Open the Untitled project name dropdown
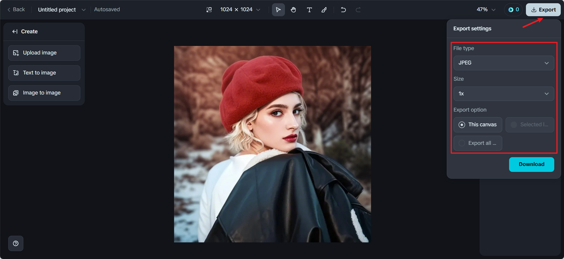Screen dimensions: 564x259 click(x=62, y=9)
